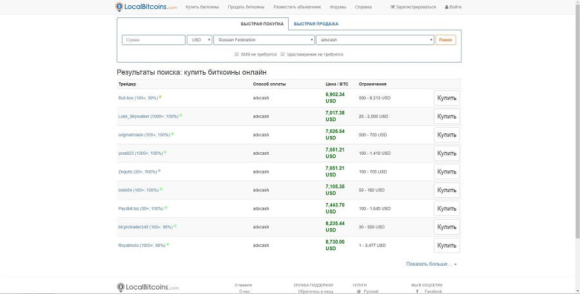
Task: Click price 8,730.00 USD
Action: tap(334, 245)
